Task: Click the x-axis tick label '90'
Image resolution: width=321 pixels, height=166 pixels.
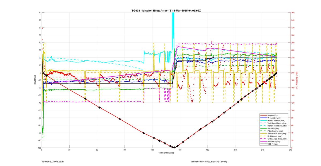Action: tap(125, 150)
